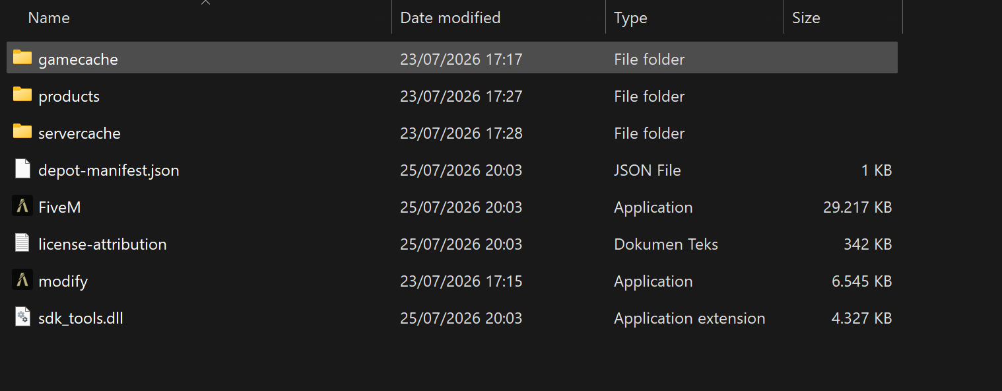Select the FiveM application icon
The height and width of the screenshot is (391, 1002).
(x=22, y=206)
